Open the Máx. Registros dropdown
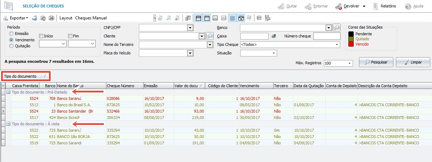The image size is (432, 162). tap(350, 63)
